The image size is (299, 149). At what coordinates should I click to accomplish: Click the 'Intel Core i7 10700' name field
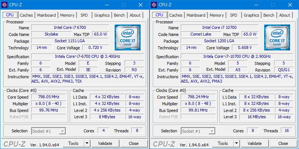(220, 27)
